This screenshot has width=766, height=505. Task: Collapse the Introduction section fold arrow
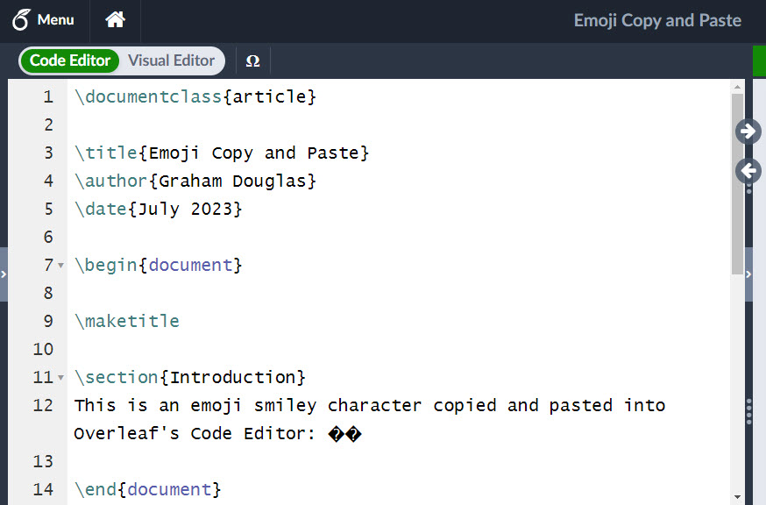[60, 377]
